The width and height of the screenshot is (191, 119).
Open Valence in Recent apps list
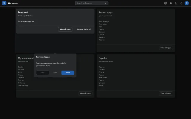click(x=101, y=40)
